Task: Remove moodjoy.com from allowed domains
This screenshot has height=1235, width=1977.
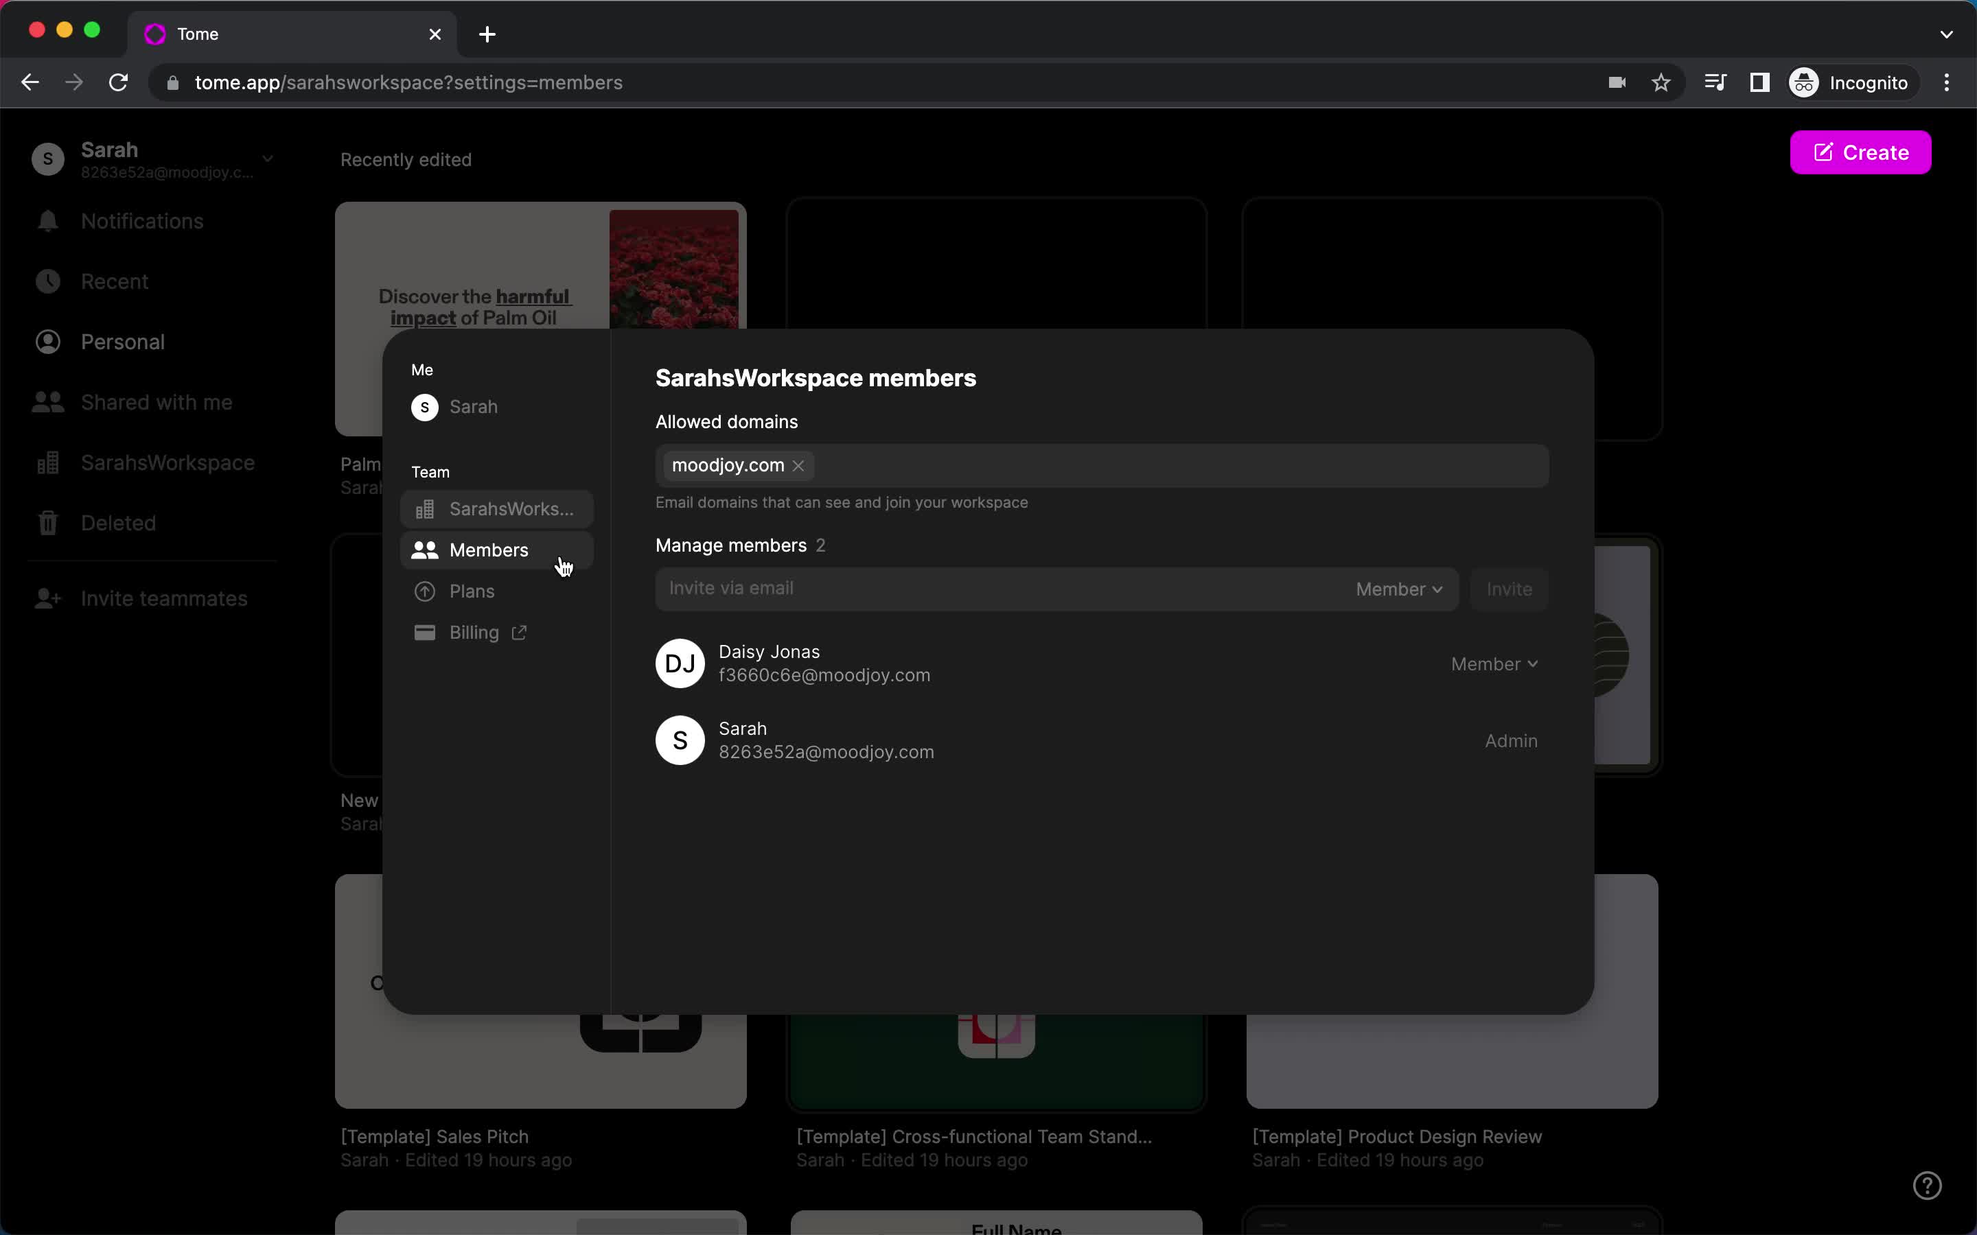Action: (798, 464)
